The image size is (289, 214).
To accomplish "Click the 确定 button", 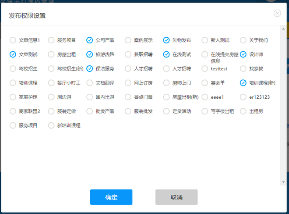I will pyautogui.click(x=111, y=197).
